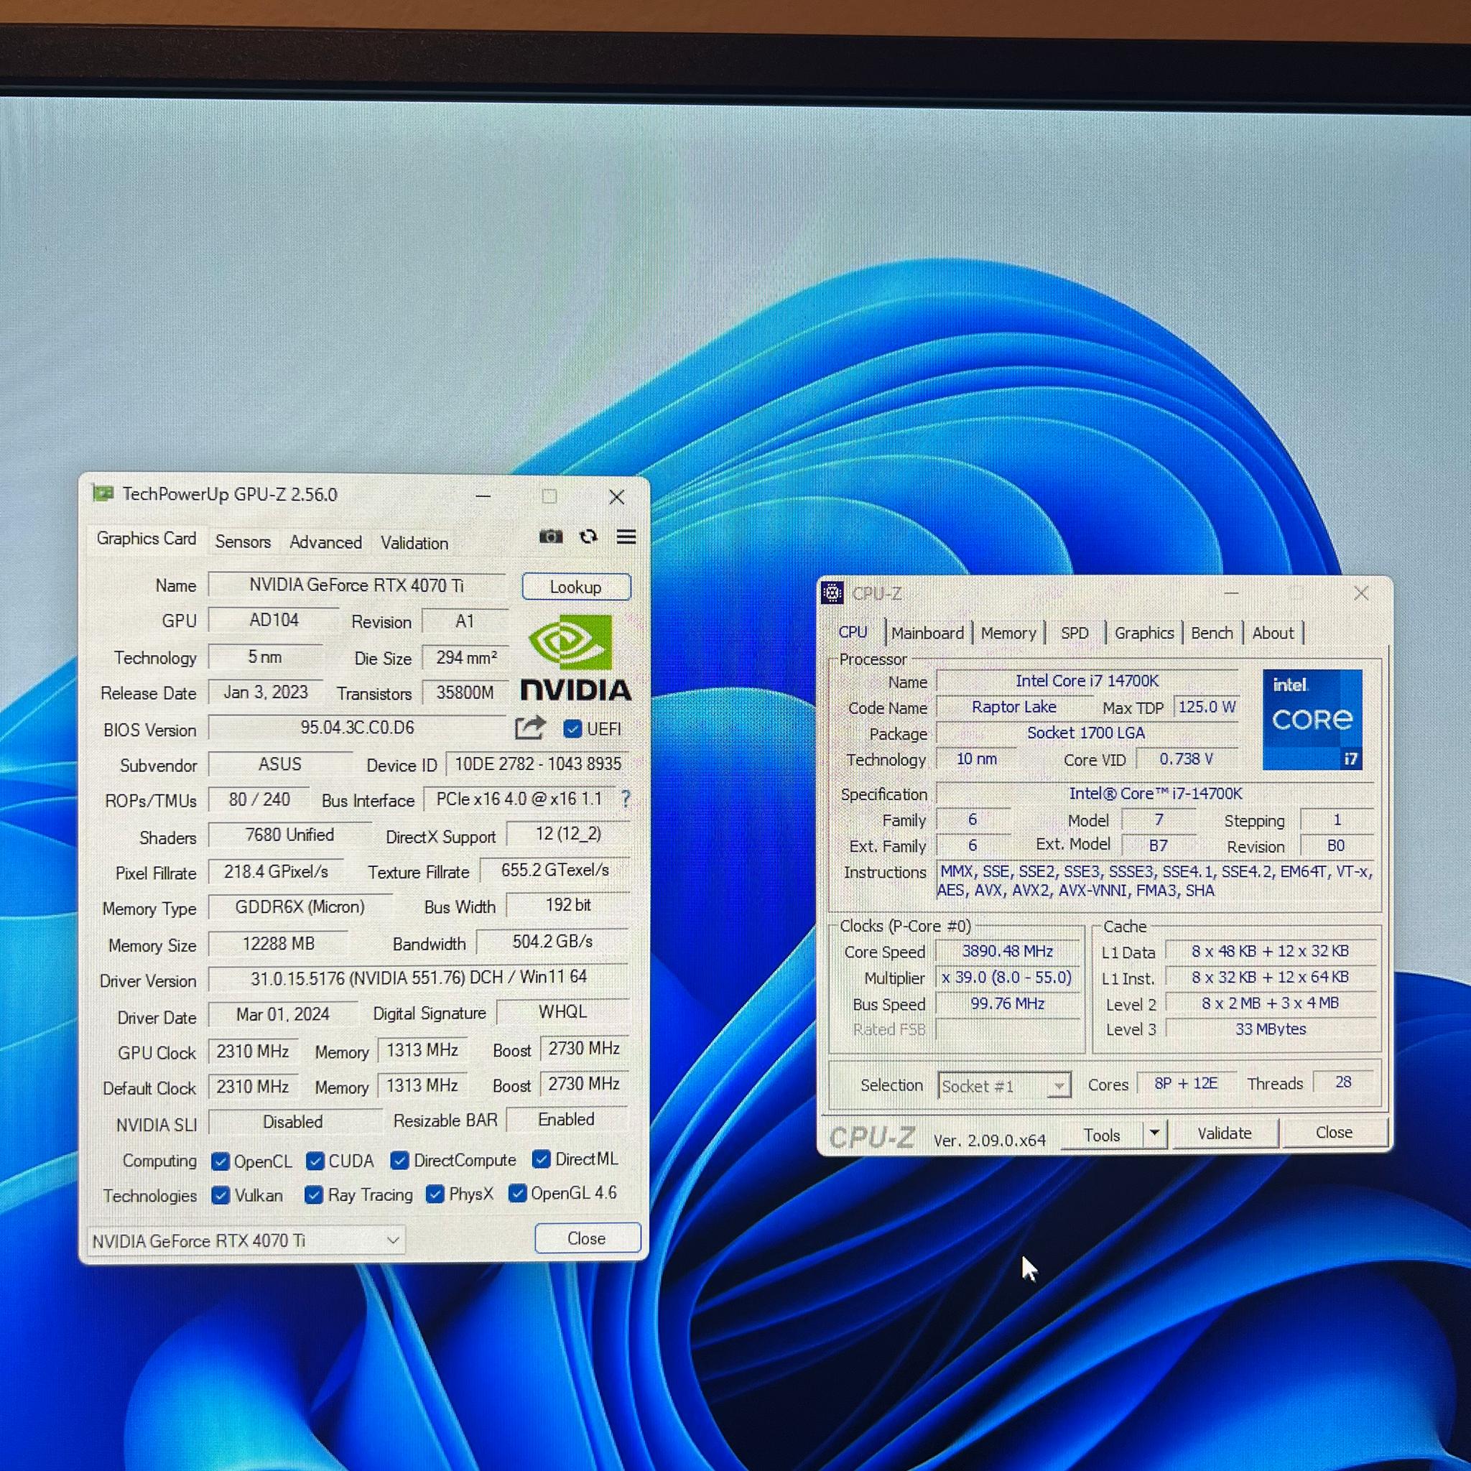The image size is (1471, 1471).
Task: Click the GPU-Z title bar app icon
Action: [x=103, y=493]
